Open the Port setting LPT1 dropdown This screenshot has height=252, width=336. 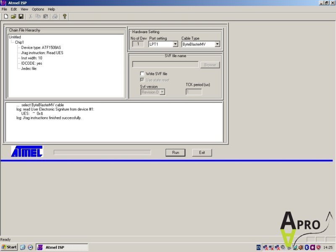coord(175,44)
